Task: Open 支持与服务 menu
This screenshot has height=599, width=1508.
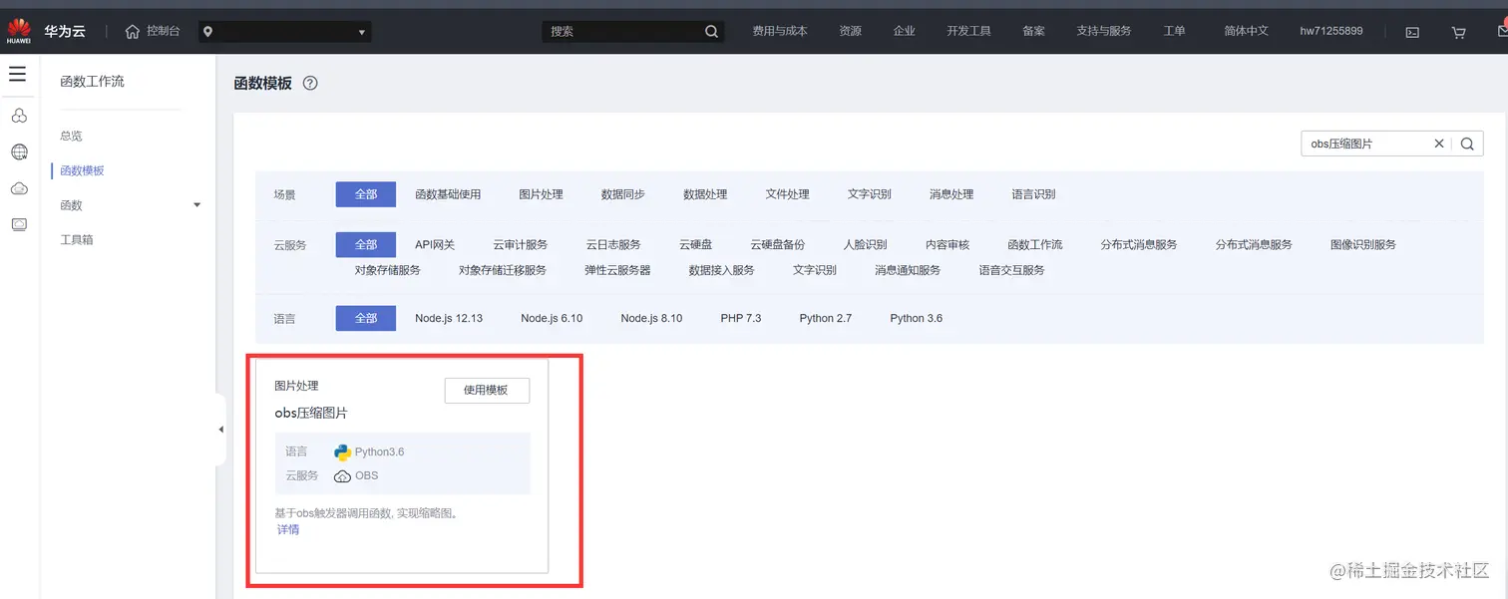Action: [x=1104, y=31]
